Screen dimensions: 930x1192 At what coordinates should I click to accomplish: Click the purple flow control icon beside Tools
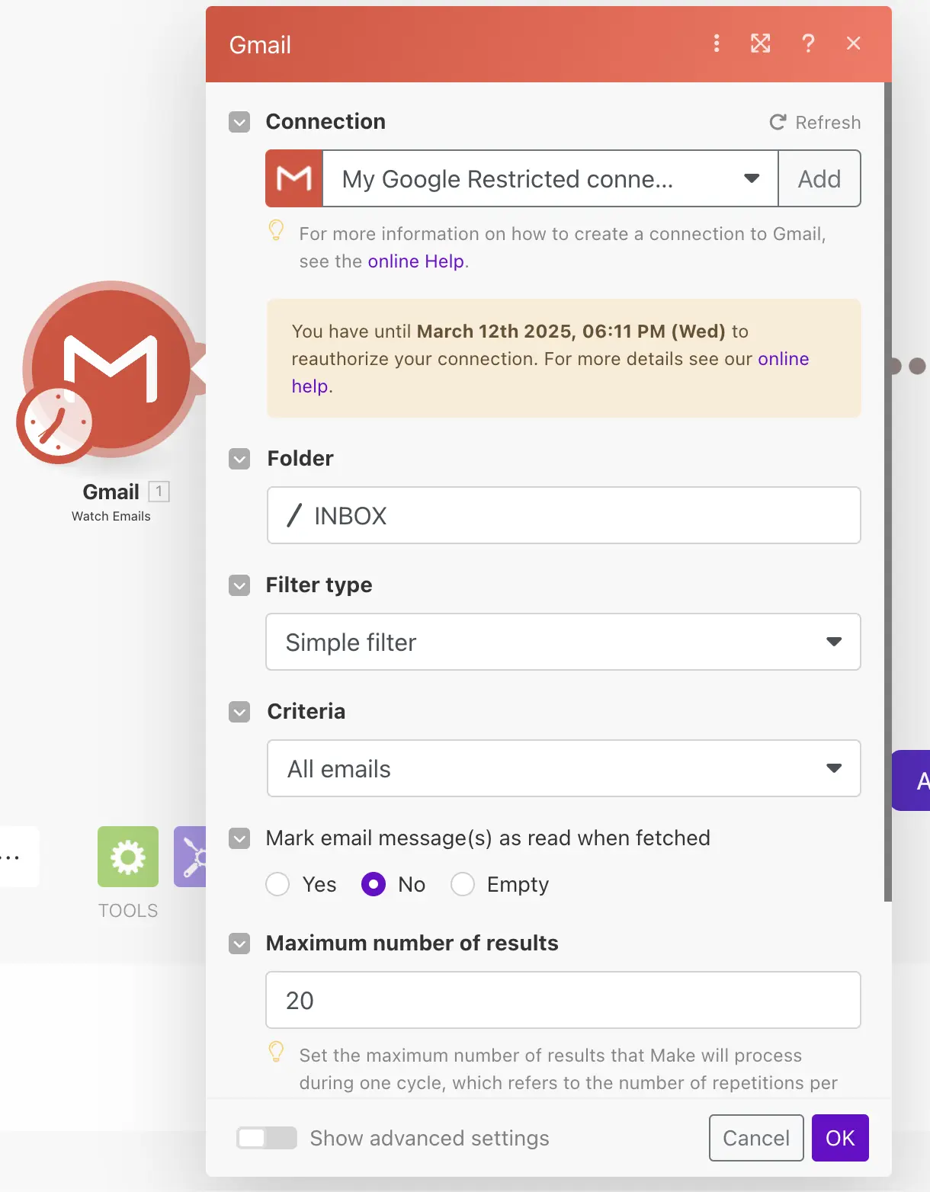coord(192,857)
